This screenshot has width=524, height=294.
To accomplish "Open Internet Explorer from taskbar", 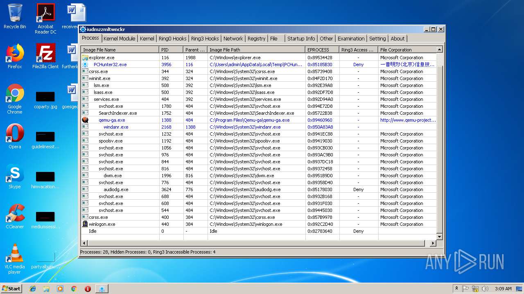I will click(x=33, y=289).
